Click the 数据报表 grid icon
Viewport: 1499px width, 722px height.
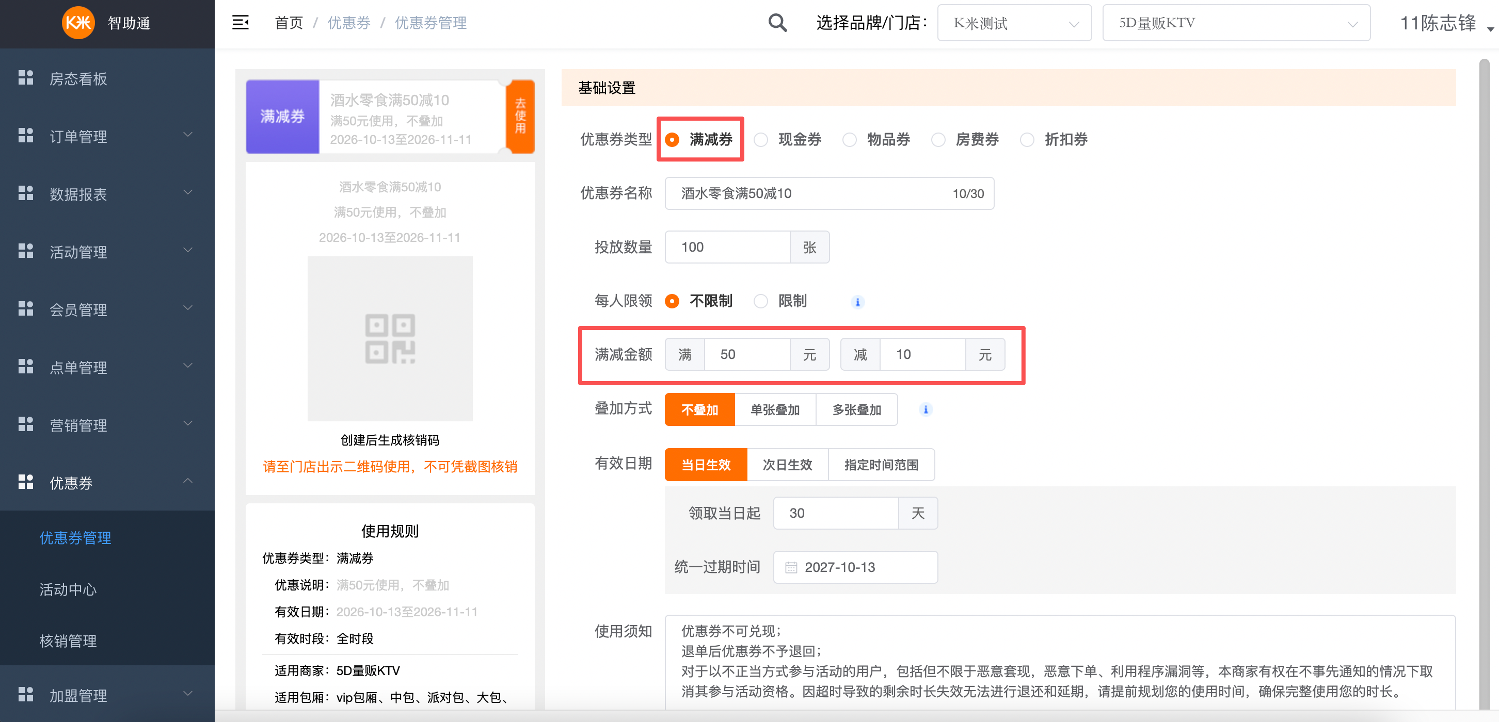coord(26,193)
